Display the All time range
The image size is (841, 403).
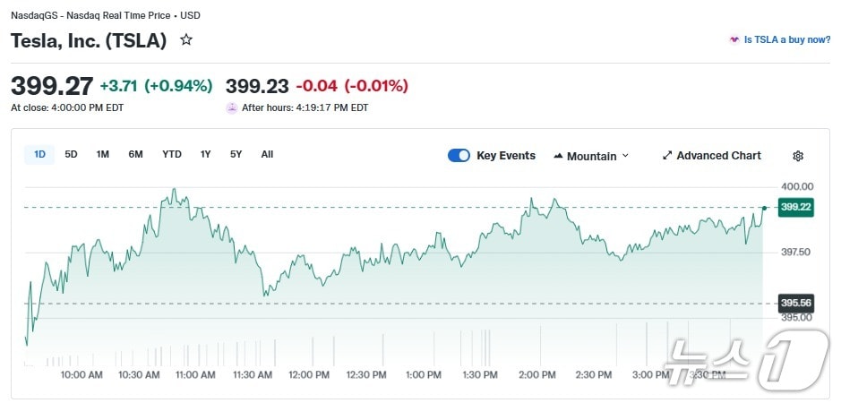click(x=267, y=154)
